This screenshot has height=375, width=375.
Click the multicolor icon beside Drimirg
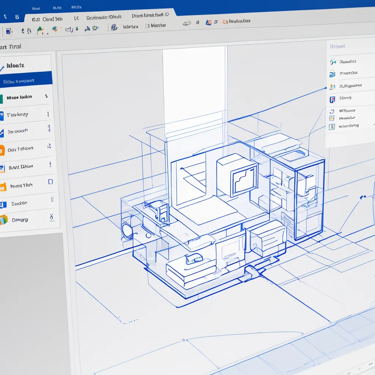(4, 220)
